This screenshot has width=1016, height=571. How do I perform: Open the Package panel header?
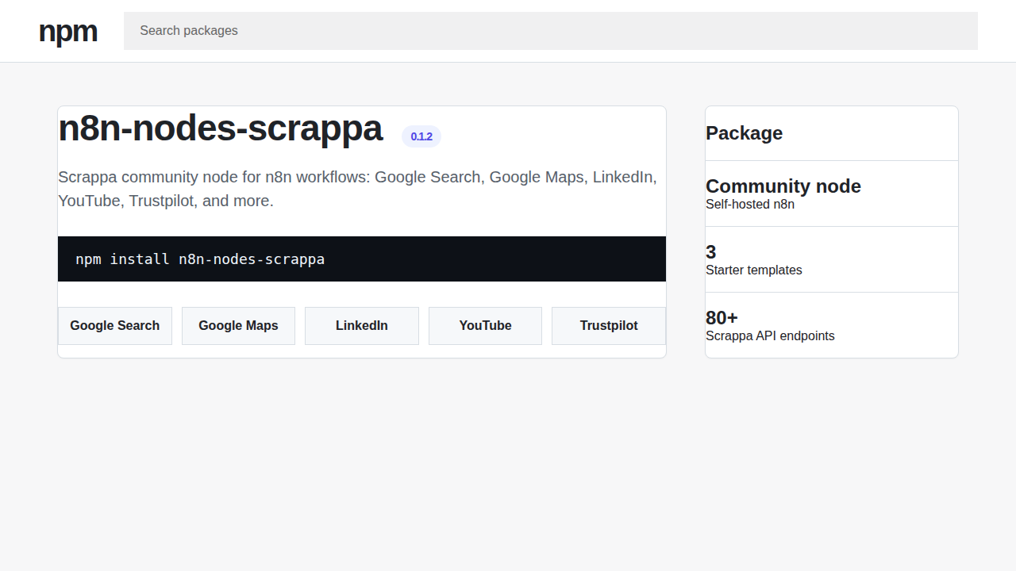click(744, 133)
